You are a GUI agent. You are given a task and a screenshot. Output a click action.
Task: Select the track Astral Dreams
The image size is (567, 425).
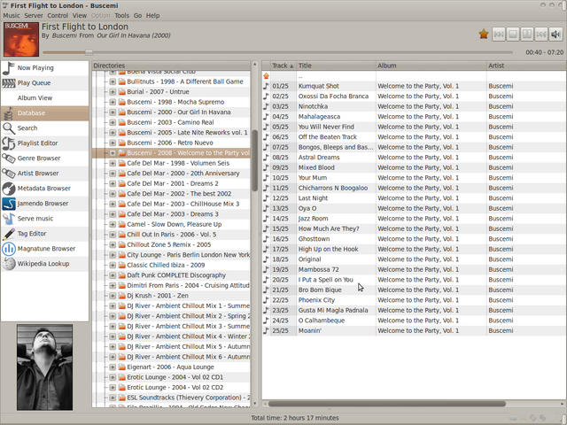point(414,158)
